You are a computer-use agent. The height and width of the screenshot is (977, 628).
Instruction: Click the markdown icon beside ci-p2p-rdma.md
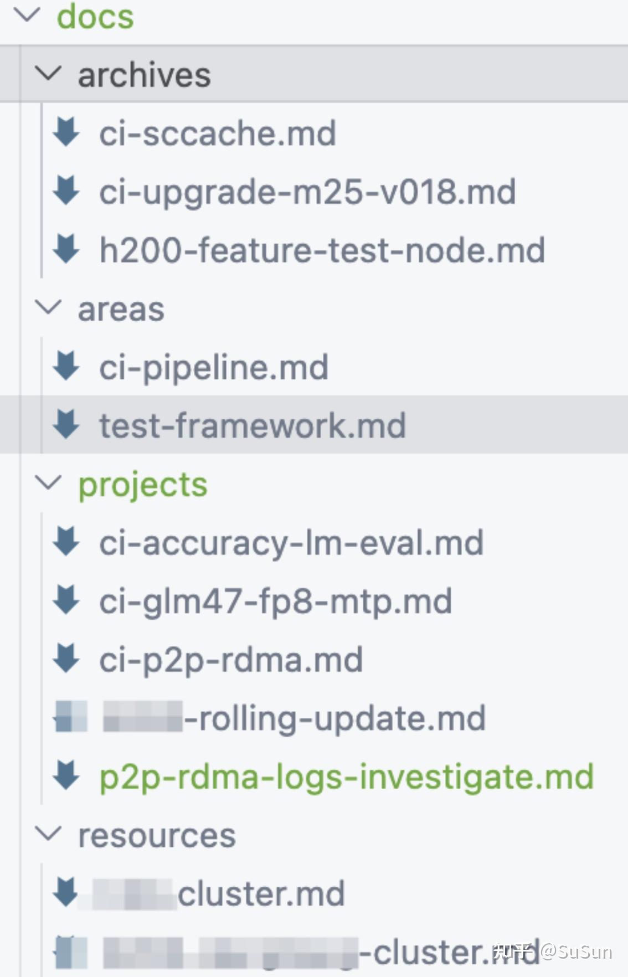click(x=66, y=659)
